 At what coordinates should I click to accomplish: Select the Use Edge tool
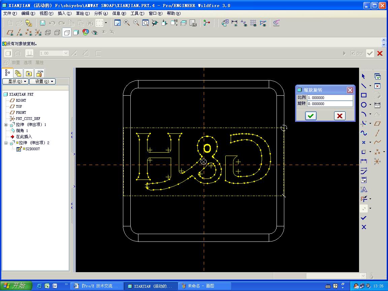click(363, 152)
